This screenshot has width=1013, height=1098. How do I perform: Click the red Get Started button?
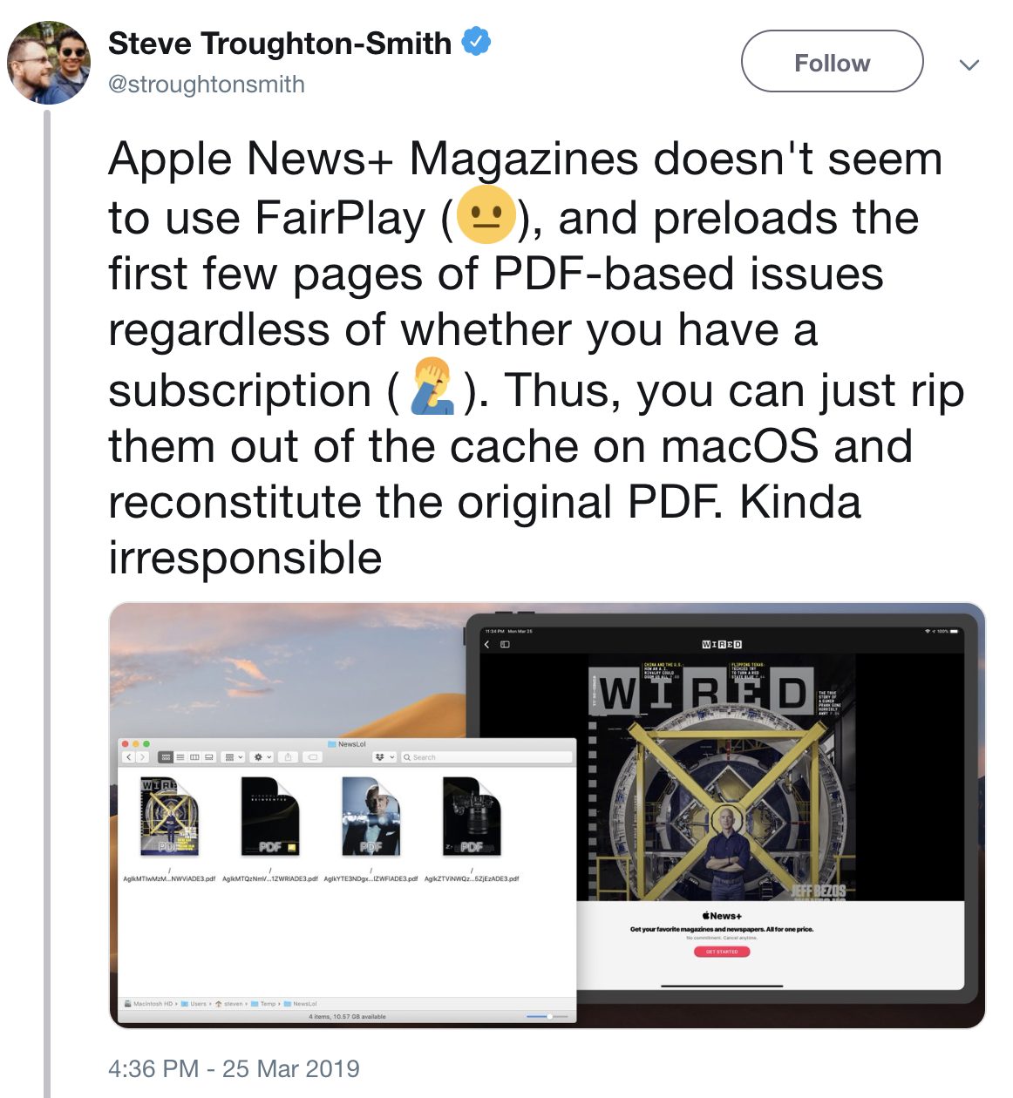(x=722, y=952)
